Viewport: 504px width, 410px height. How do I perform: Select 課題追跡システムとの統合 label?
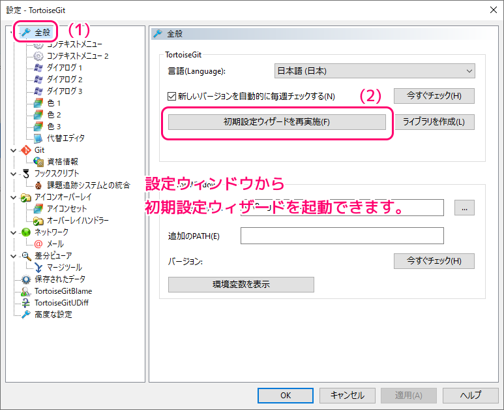pos(89,185)
